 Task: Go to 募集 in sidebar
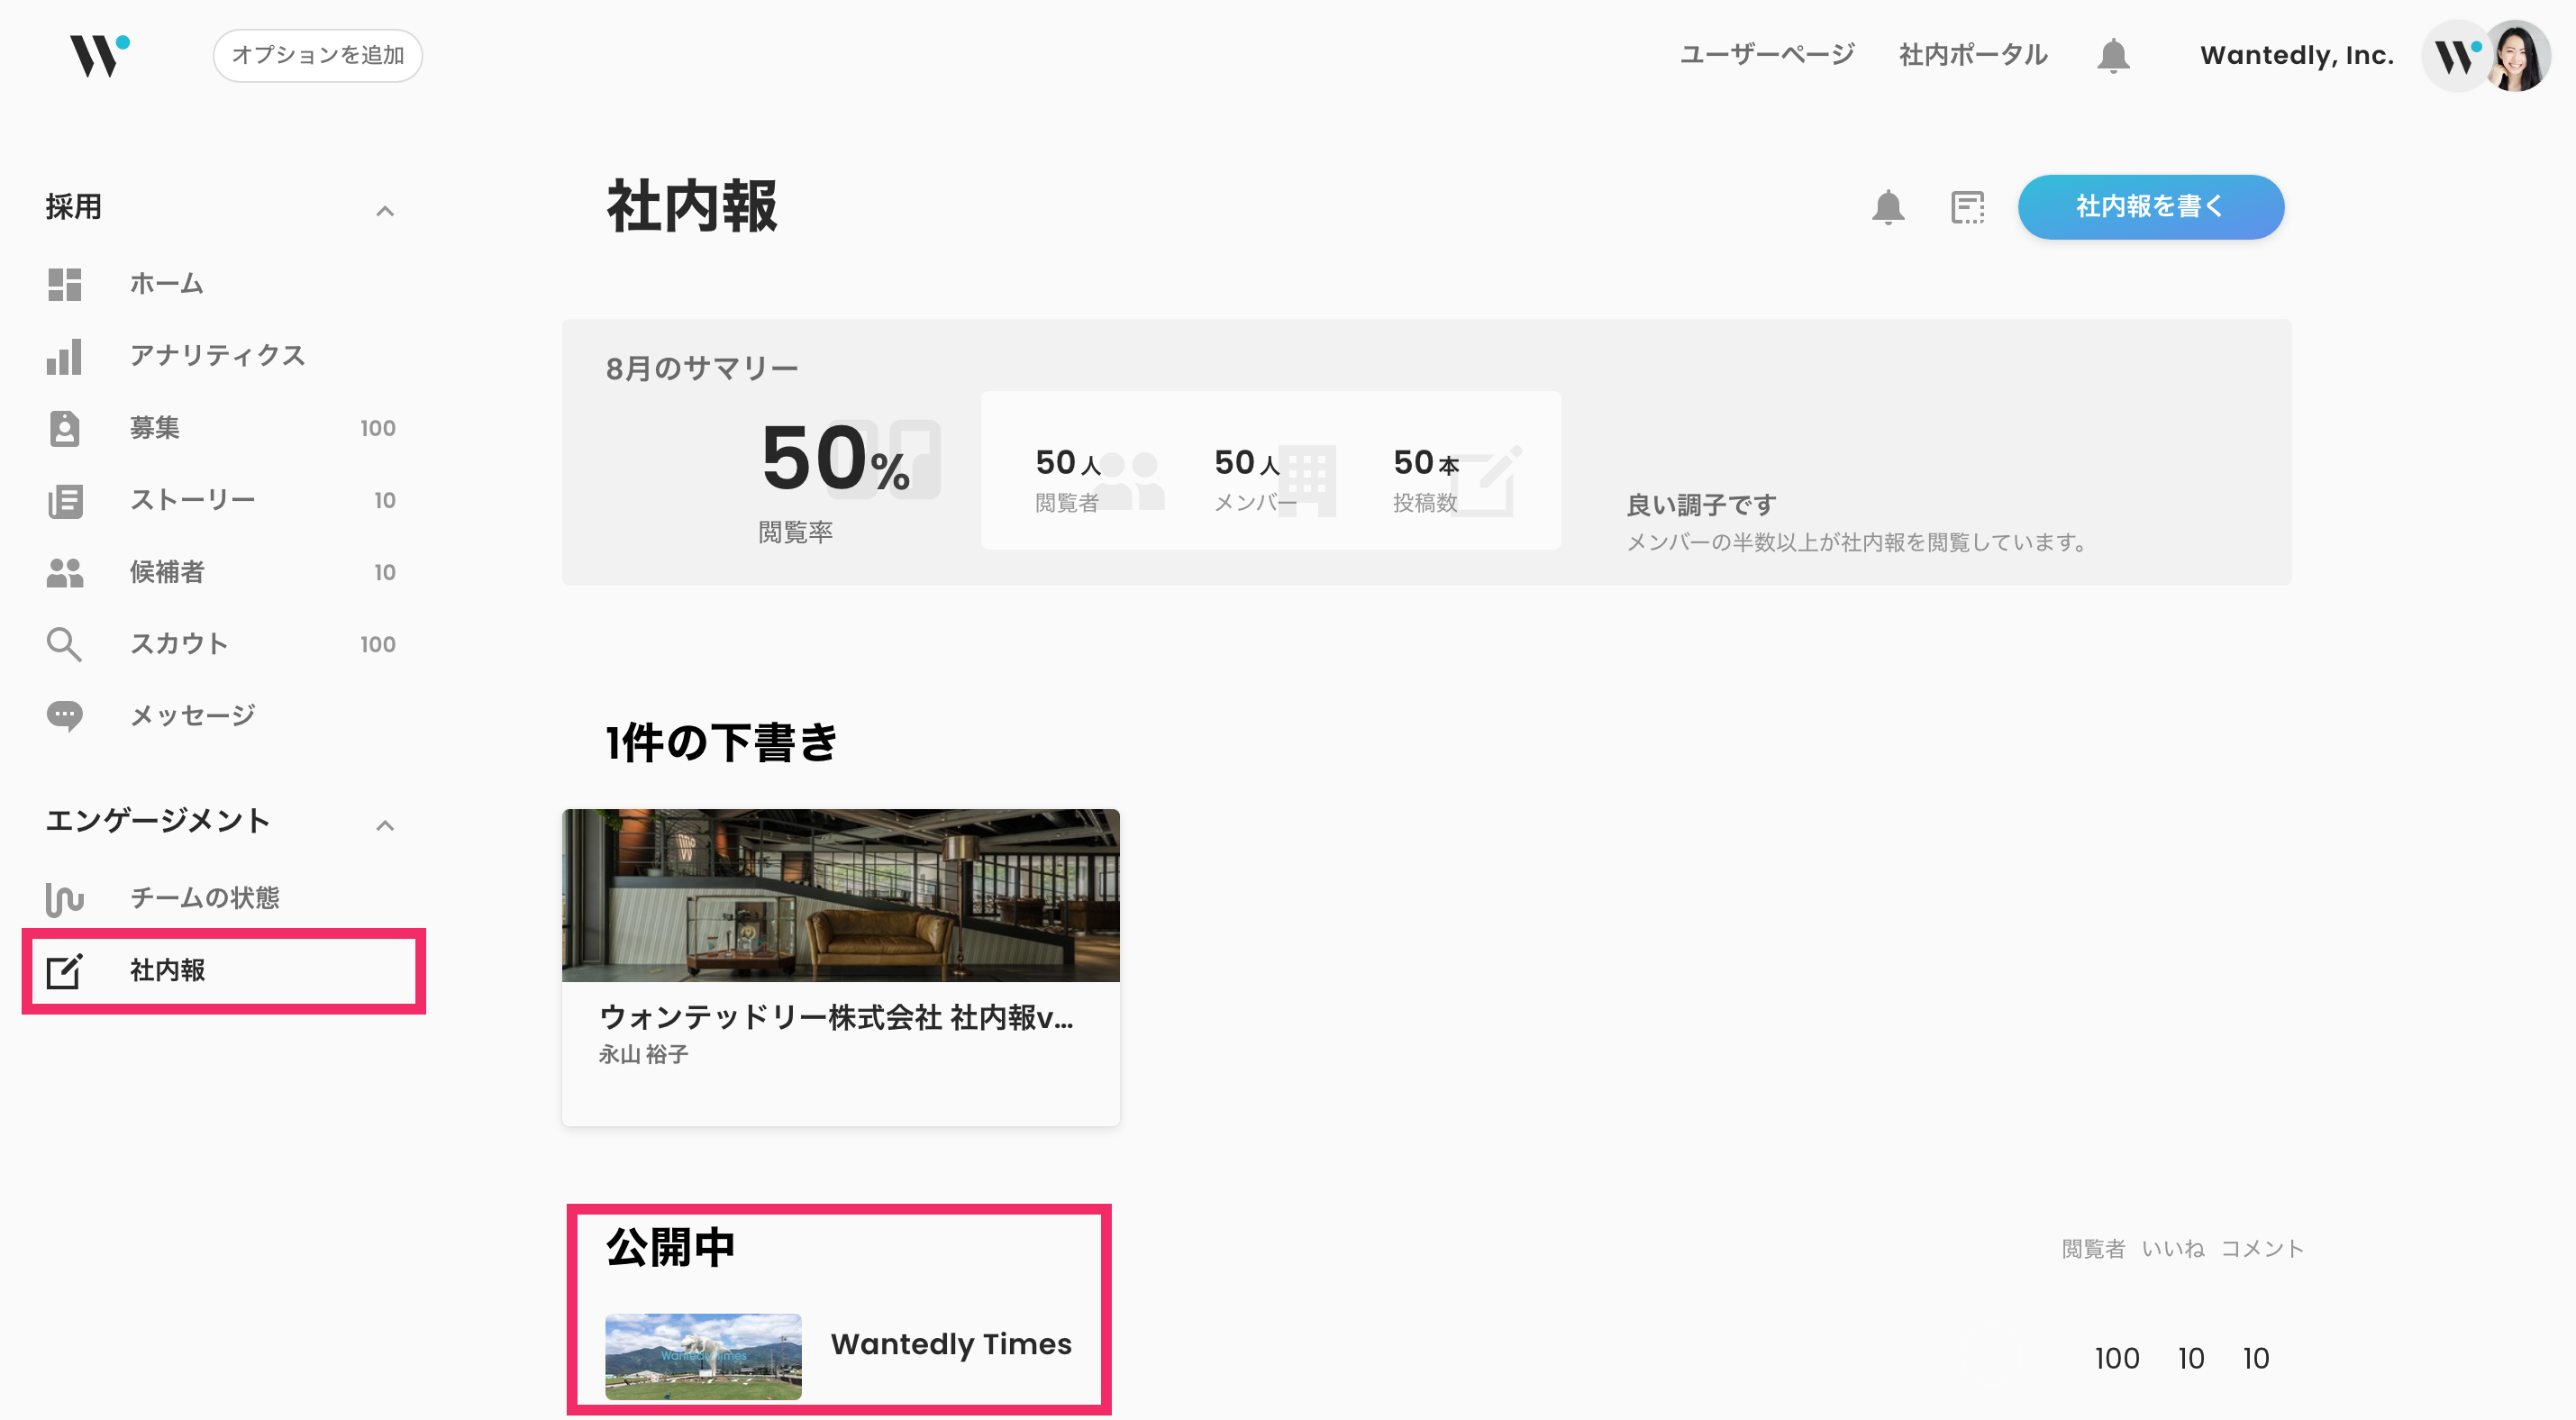click(x=155, y=428)
